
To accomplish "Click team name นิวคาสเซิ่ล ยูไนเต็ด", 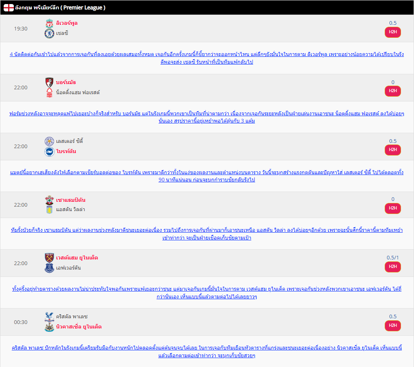I will [x=79, y=327].
